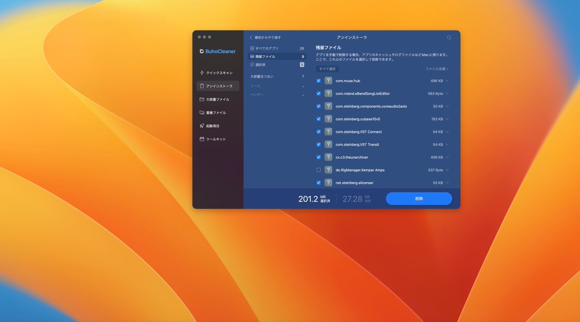
Task: Select the 残留ファイル filter
Action: pyautogui.click(x=277, y=56)
